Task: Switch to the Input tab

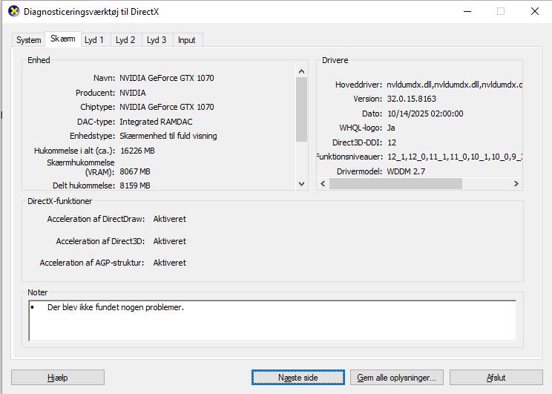Action: click(x=186, y=40)
